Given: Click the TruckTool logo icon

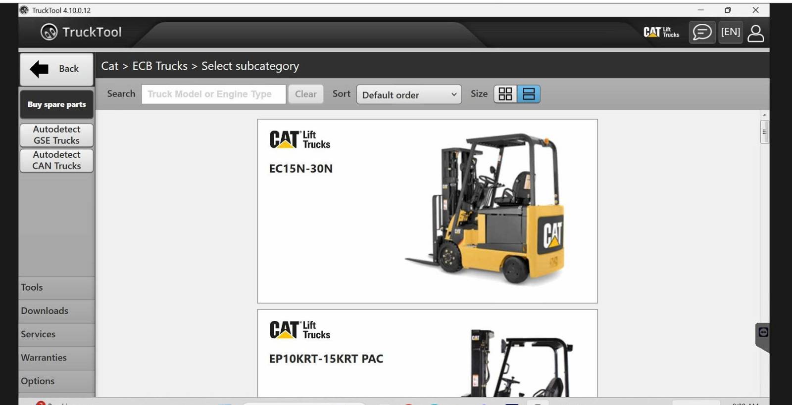Looking at the screenshot, I should tap(49, 32).
